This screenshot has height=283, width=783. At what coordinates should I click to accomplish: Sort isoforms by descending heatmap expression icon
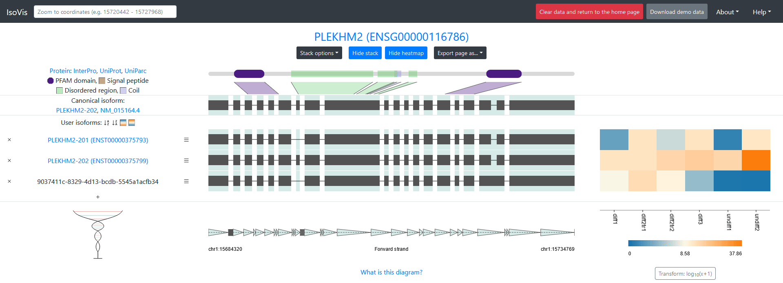(x=132, y=123)
